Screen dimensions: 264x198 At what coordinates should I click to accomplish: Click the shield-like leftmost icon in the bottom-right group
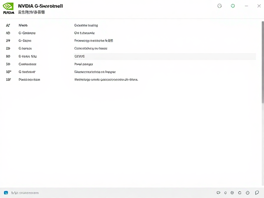[218, 193]
